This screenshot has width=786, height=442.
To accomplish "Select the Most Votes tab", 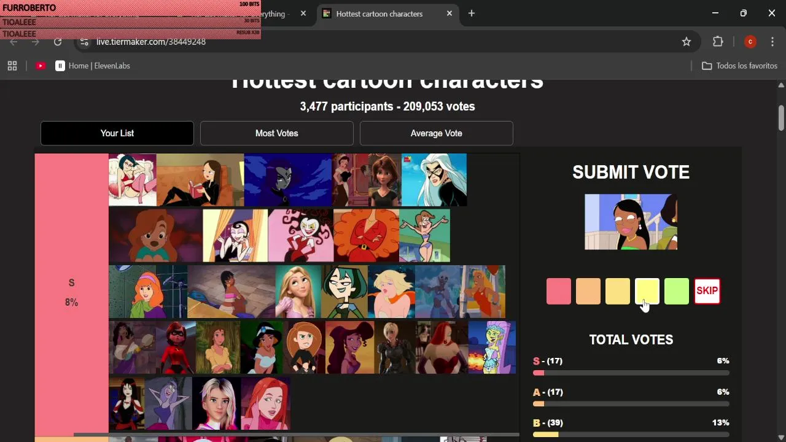I will coord(277,133).
